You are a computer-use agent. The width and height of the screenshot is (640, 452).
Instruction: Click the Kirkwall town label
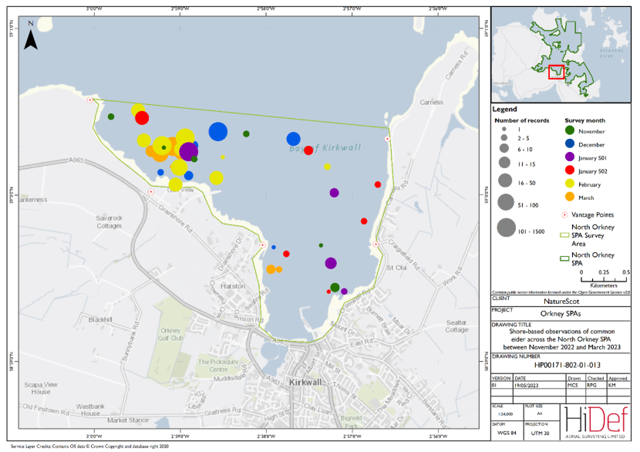click(305, 382)
